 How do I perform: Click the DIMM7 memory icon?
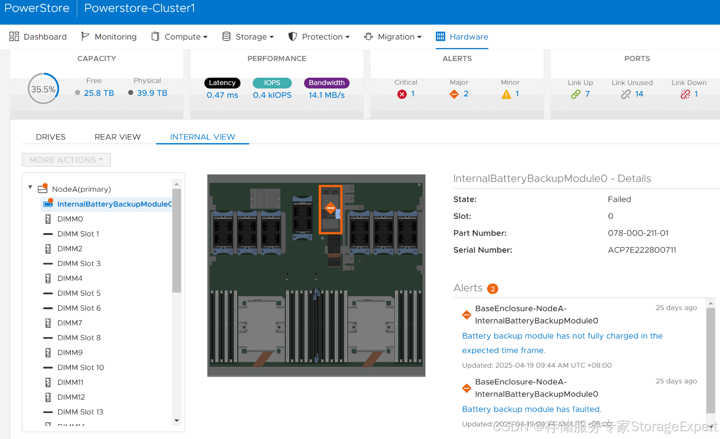pos(48,323)
